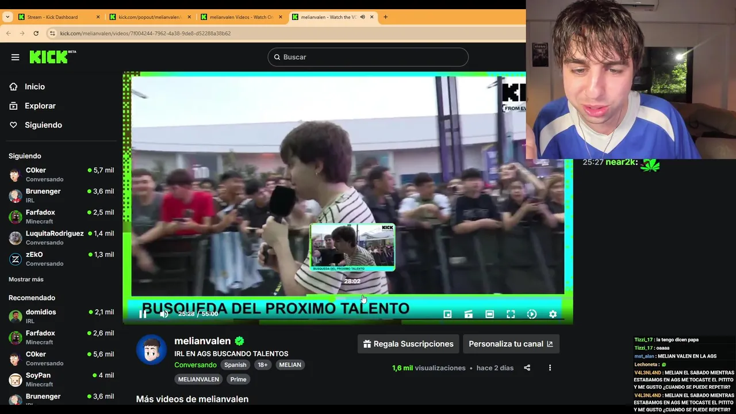This screenshot has height=414, width=736.
Task: Select the Prime tag
Action: [238, 379]
